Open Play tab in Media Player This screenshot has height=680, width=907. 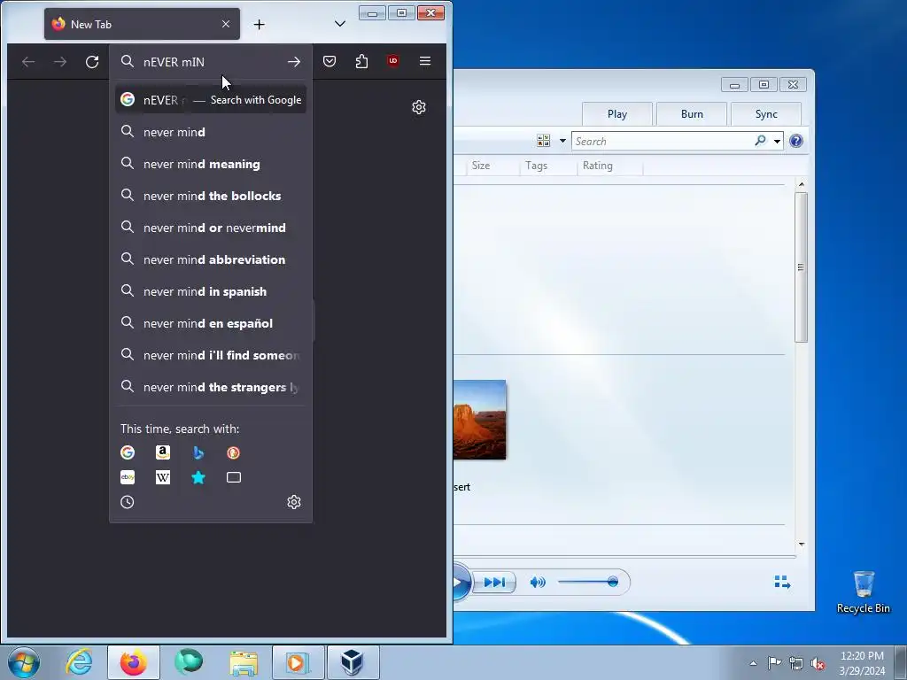[617, 114]
